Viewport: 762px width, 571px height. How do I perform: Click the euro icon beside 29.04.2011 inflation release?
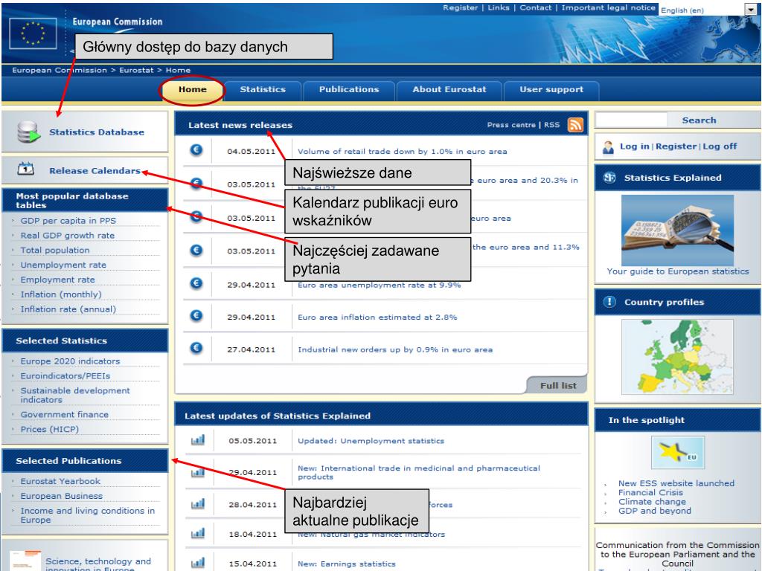coord(196,315)
